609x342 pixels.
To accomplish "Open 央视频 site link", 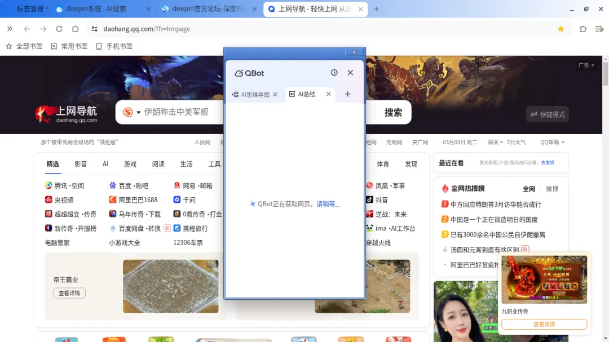I will pyautogui.click(x=59, y=199).
